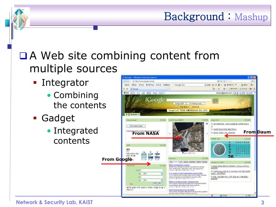The image size is (276, 207).
Task: Click the IE Forward arrow button
Action: tap(127, 81)
